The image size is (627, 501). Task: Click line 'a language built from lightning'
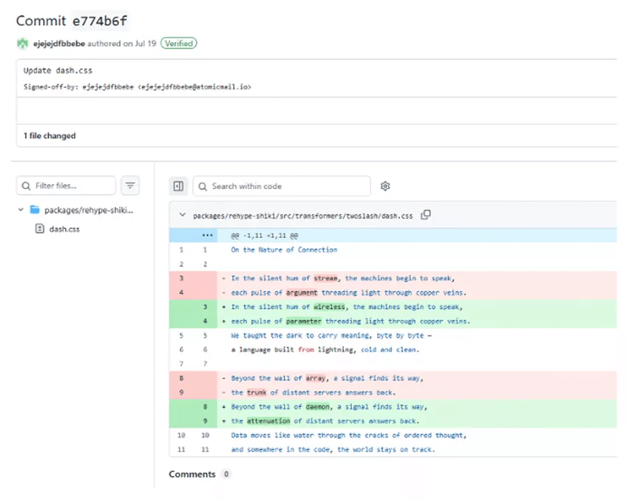[x=325, y=350]
